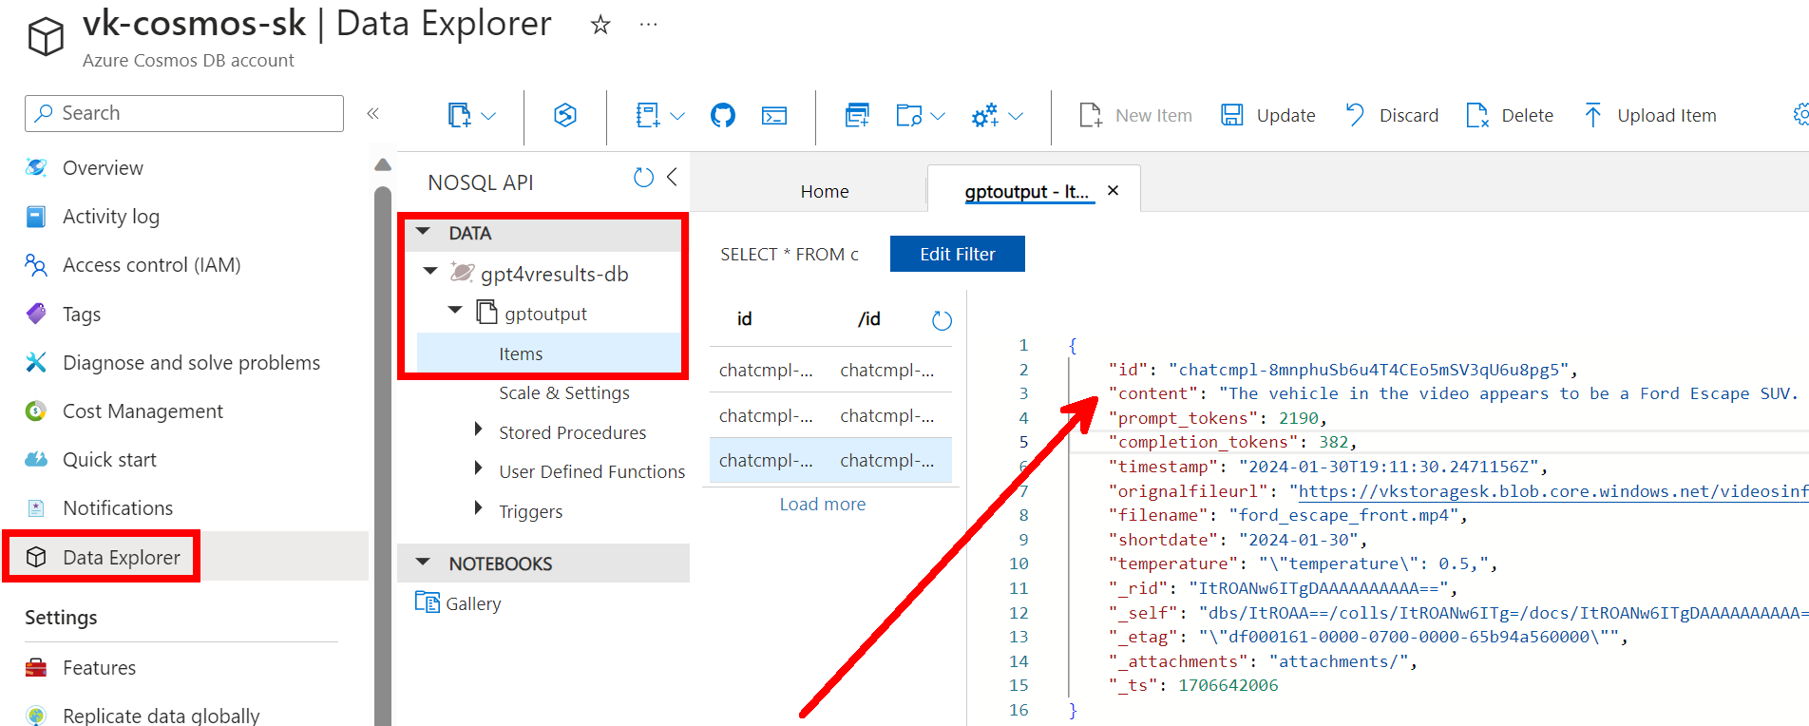Screen dimensions: 1809x726
Task: Select the gptoutput - Items tab
Action: (1026, 192)
